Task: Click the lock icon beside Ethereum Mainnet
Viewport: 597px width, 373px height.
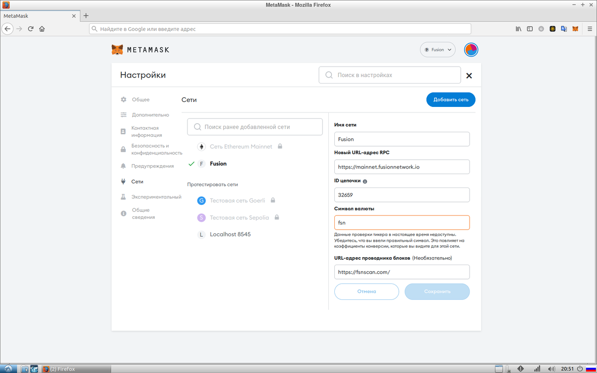Action: click(x=280, y=146)
